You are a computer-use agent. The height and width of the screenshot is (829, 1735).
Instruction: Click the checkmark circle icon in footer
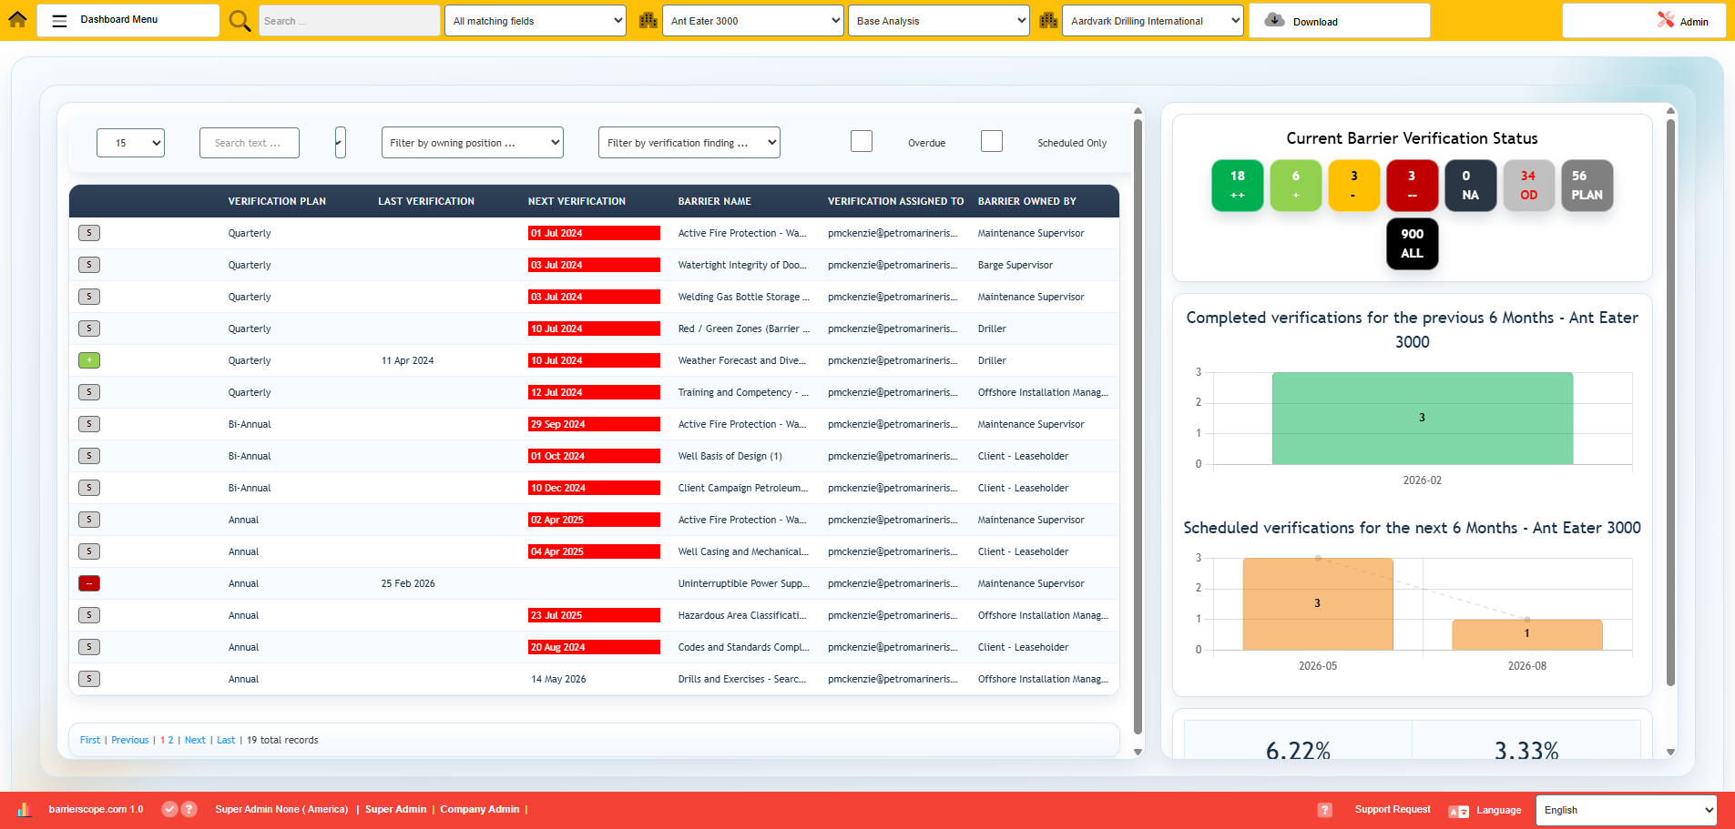169,809
